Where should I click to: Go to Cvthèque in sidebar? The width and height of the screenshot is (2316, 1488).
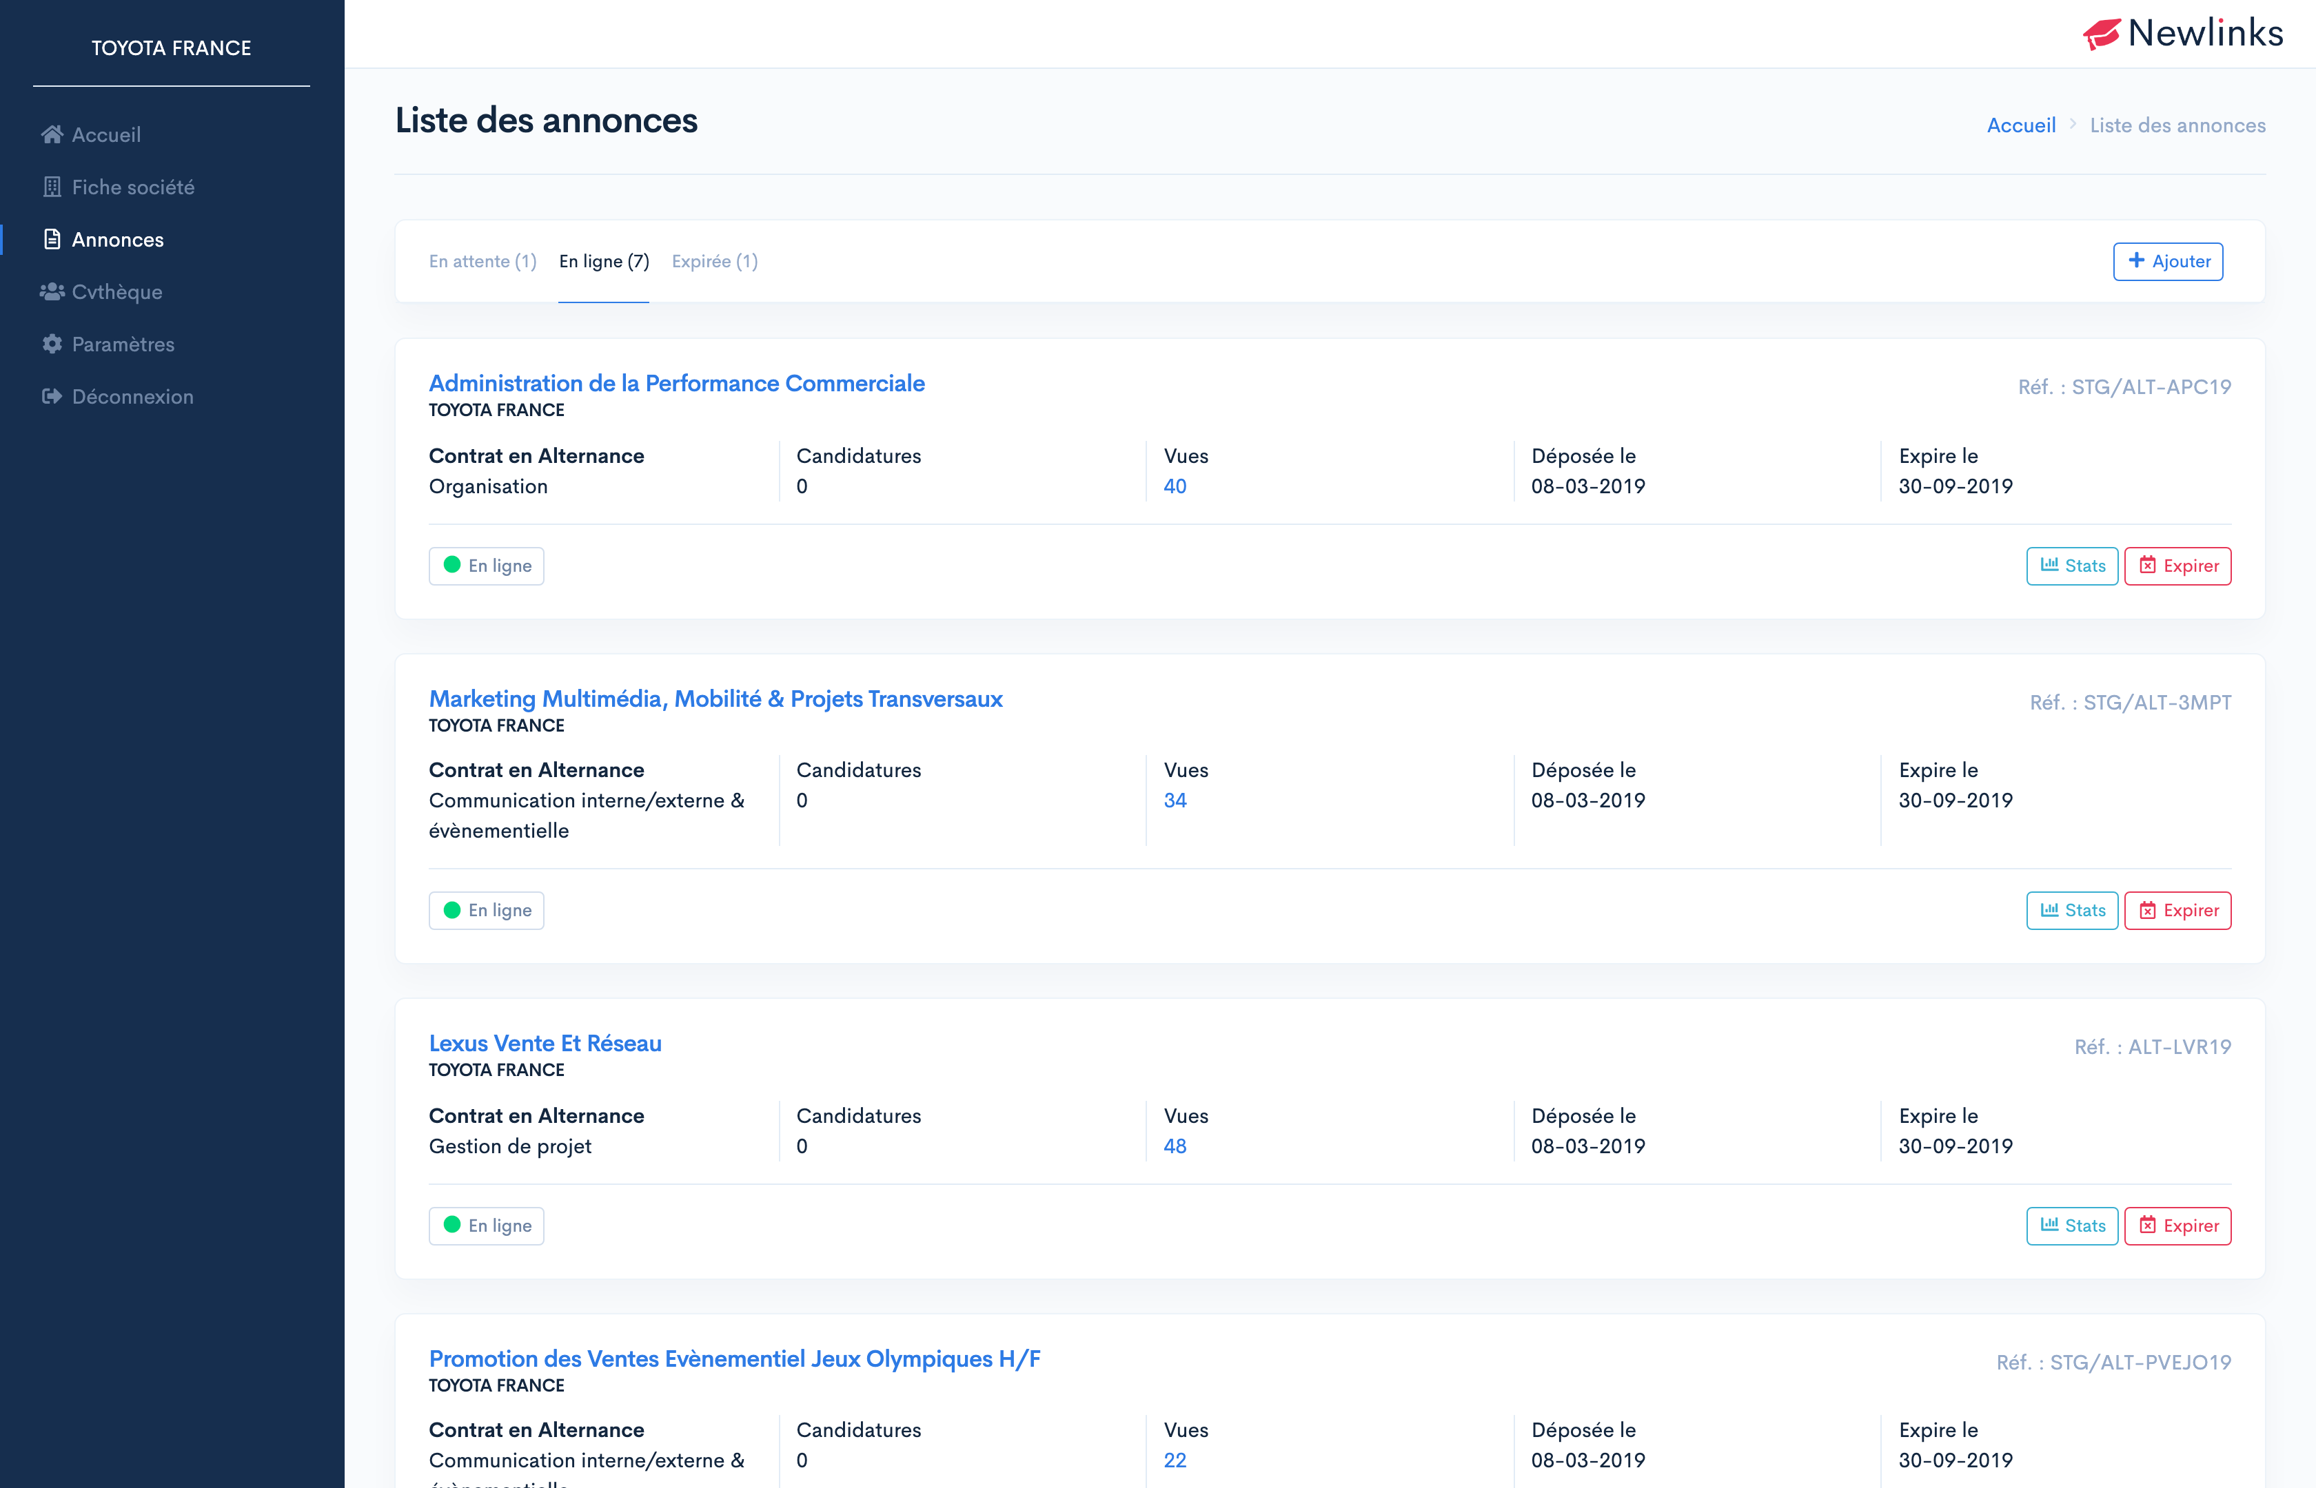point(172,291)
